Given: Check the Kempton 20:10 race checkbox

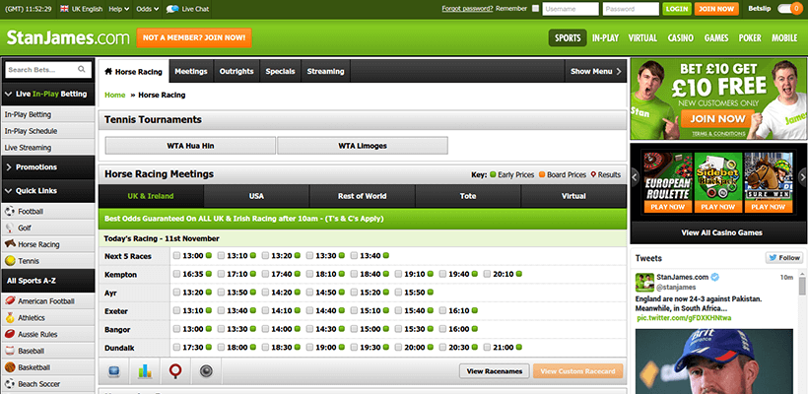Looking at the screenshot, I should (x=487, y=274).
